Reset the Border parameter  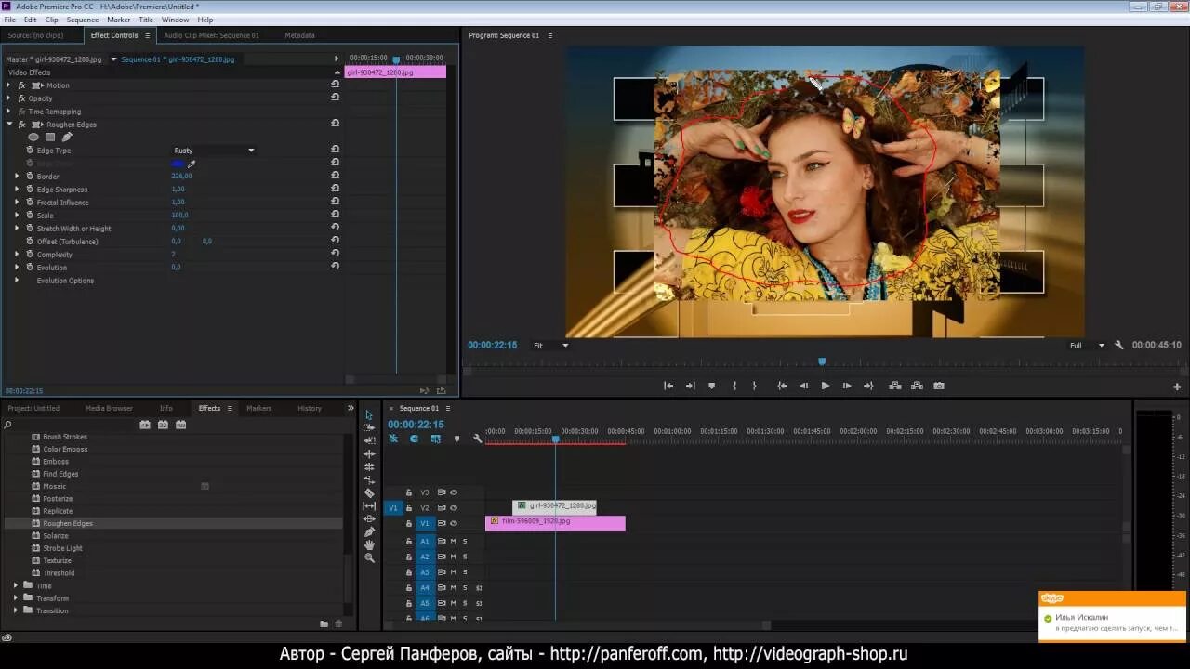pyautogui.click(x=335, y=176)
